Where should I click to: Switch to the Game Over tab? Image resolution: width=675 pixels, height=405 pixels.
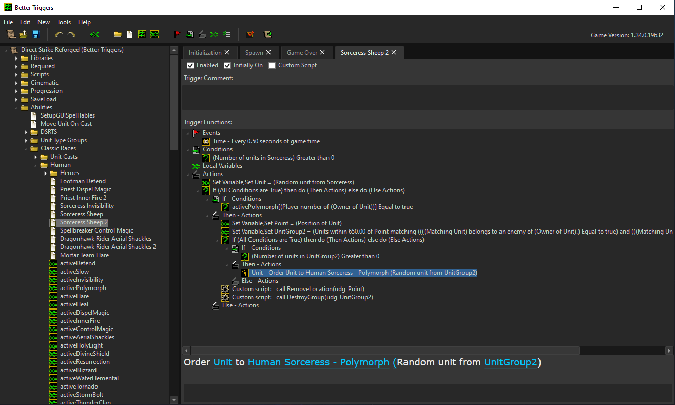click(x=302, y=52)
